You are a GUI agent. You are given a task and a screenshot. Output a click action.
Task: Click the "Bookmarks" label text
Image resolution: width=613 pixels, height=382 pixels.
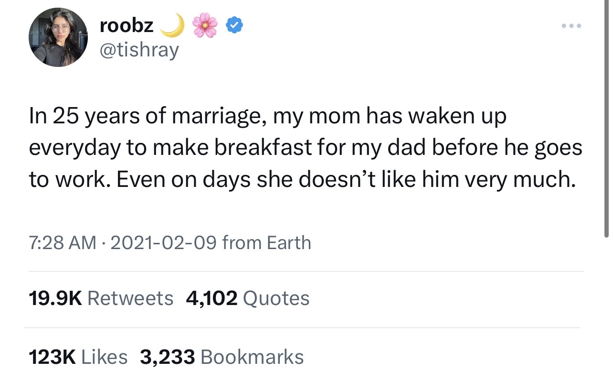pos(252,357)
